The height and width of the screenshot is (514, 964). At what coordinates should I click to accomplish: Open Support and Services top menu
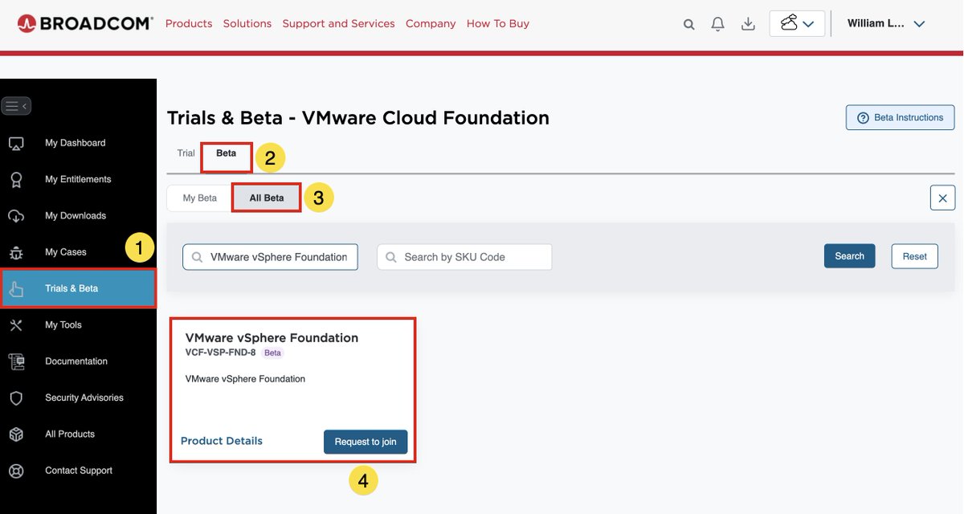pos(339,23)
